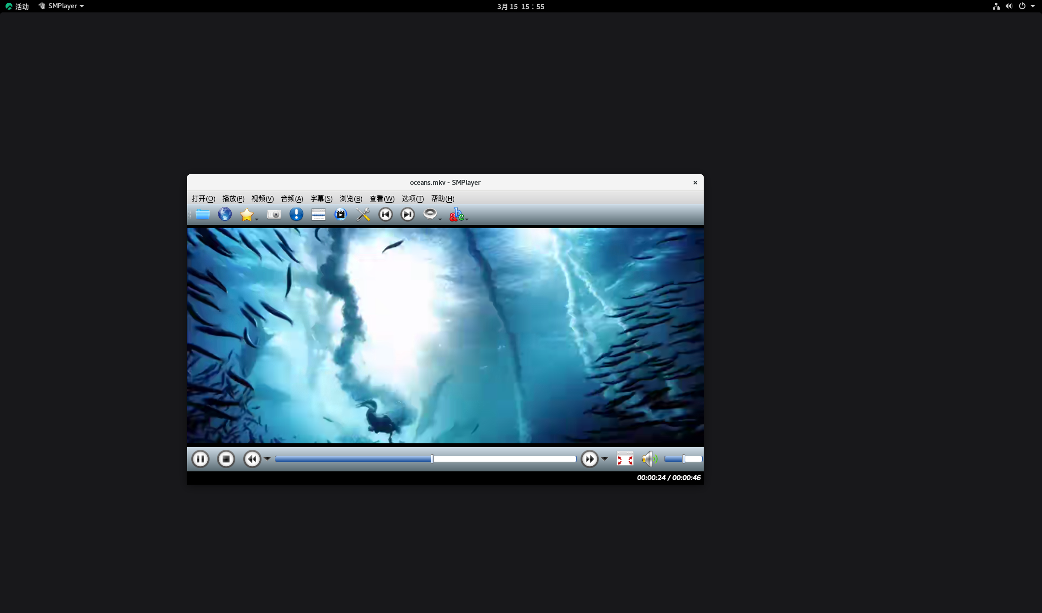Click the volume slider bar
This screenshot has height=613, width=1042.
683,459
